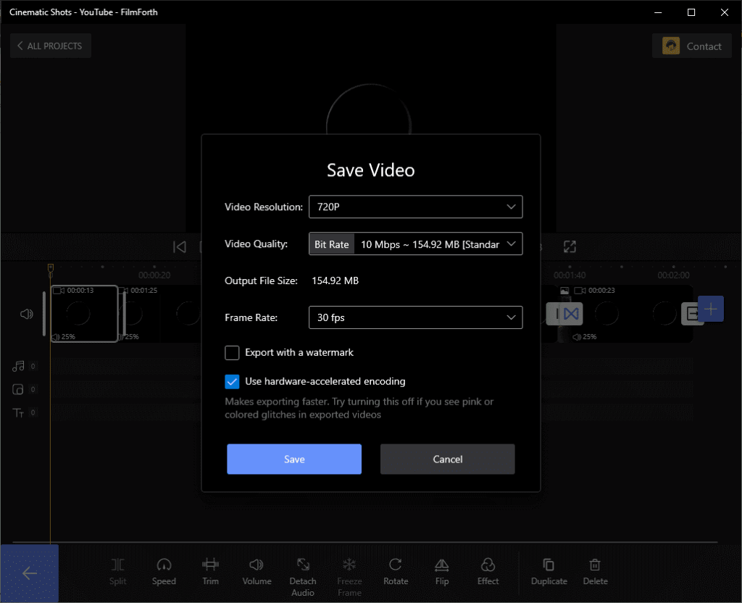742x603 pixels.
Task: Select the Split tool
Action: (118, 572)
